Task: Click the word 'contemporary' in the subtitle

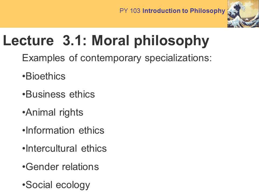Action: 111,58
